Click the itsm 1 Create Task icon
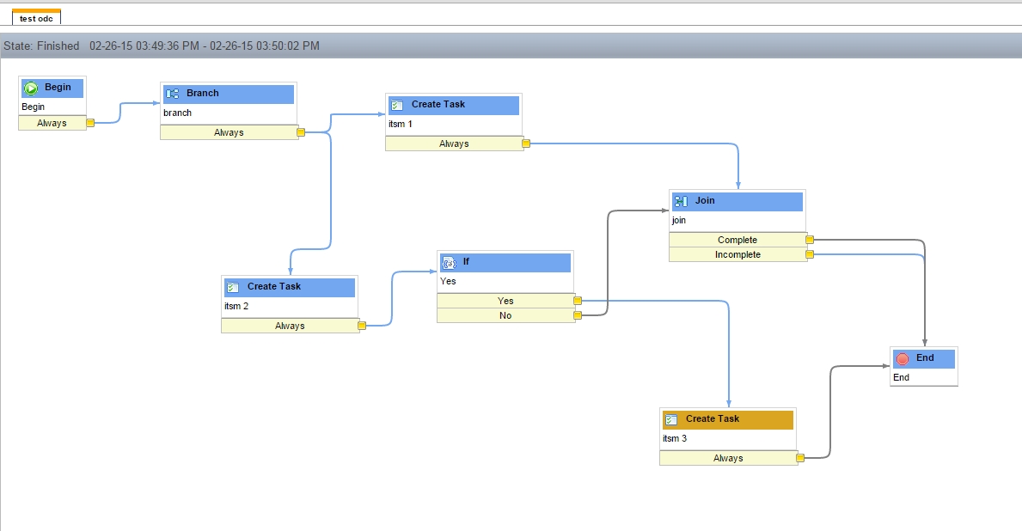This screenshot has height=531, width=1022. point(396,105)
